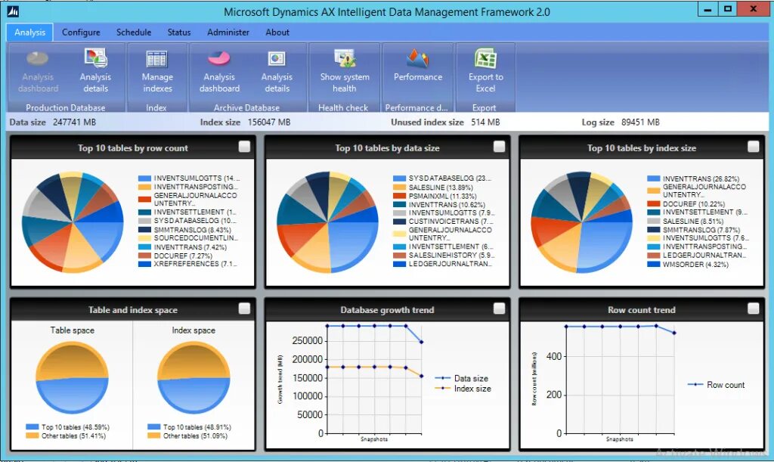Switch to the Analysis tab
The width and height of the screenshot is (774, 462).
[29, 32]
